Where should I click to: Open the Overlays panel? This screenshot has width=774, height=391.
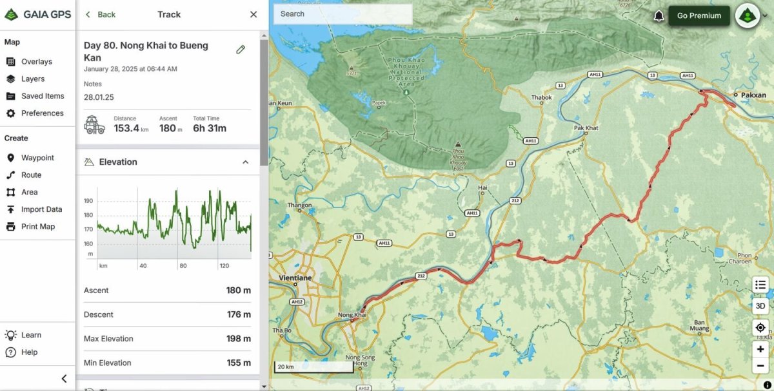(37, 61)
